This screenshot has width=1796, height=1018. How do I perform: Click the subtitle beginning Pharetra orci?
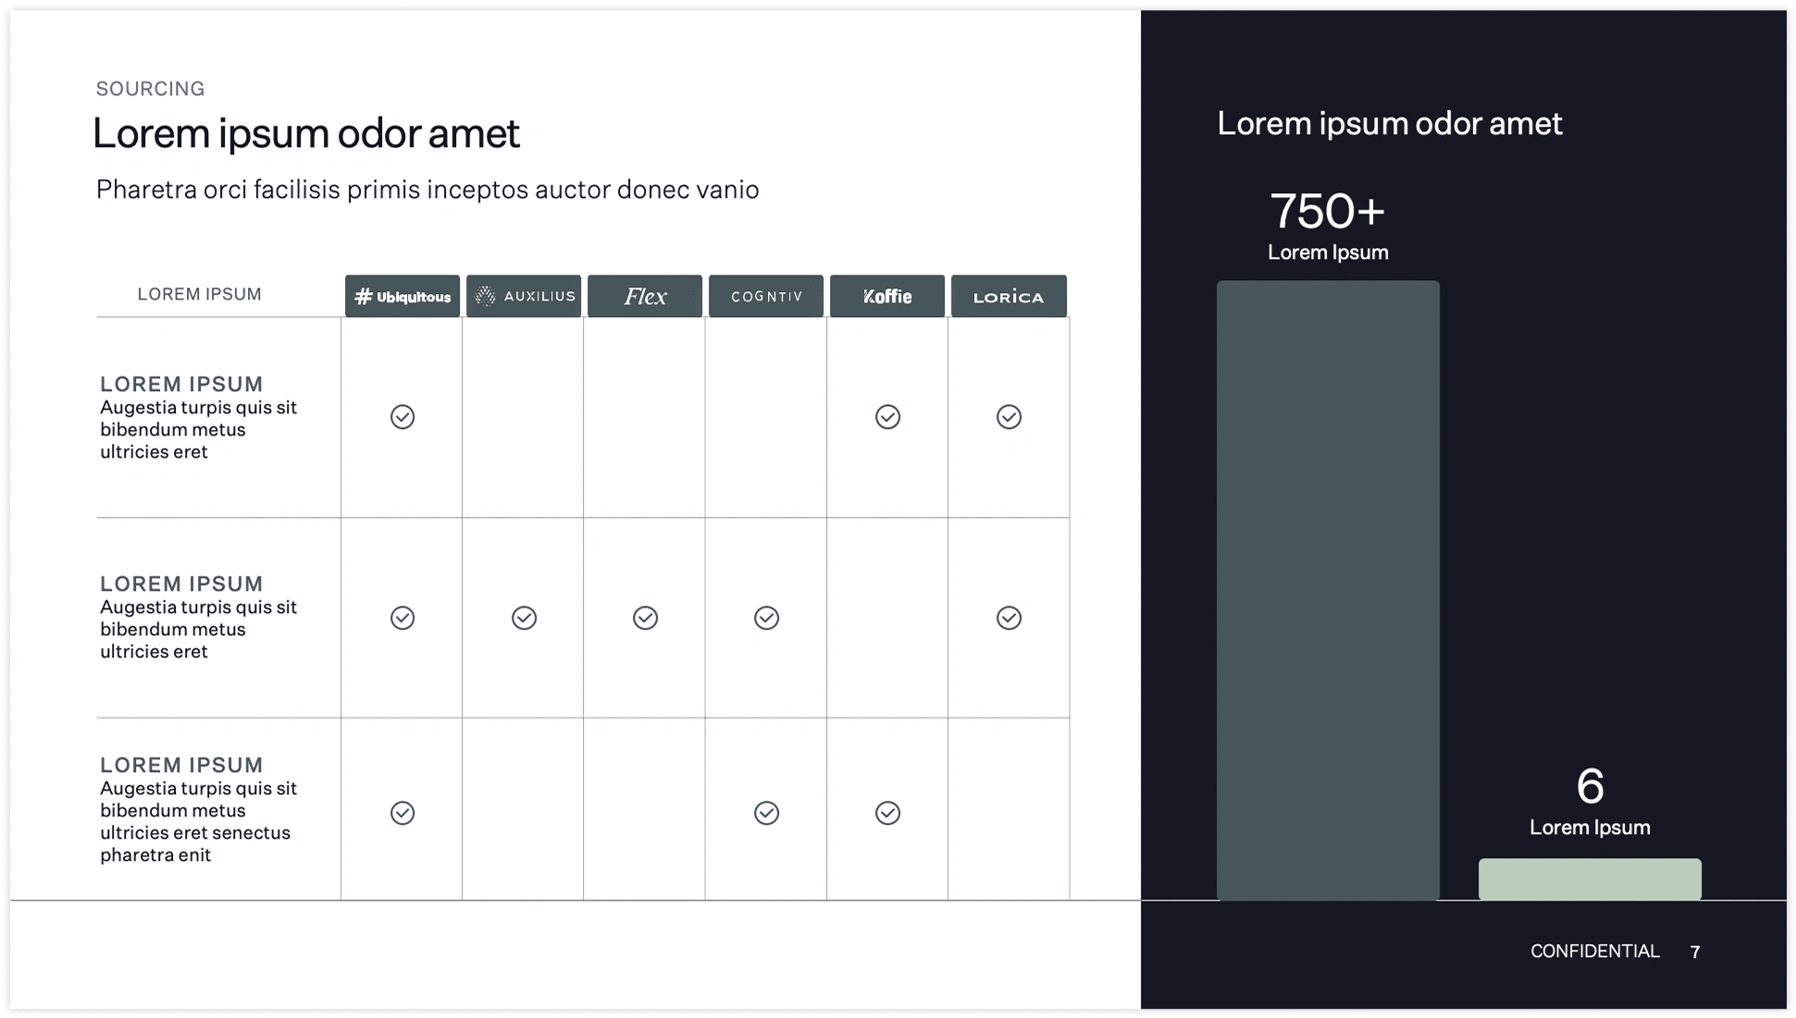tap(427, 190)
